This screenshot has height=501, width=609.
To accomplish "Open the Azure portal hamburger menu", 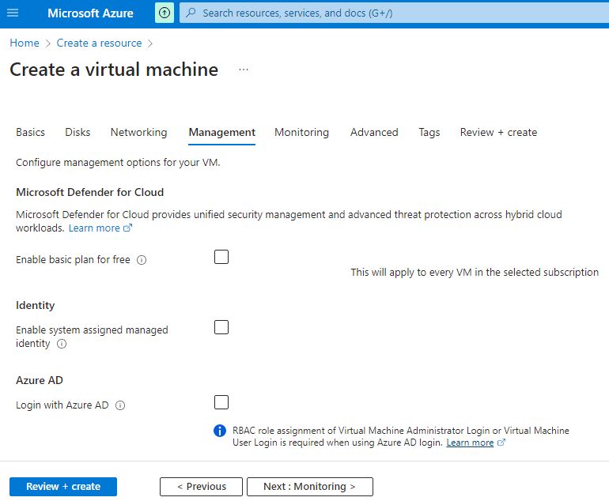I will tap(13, 13).
